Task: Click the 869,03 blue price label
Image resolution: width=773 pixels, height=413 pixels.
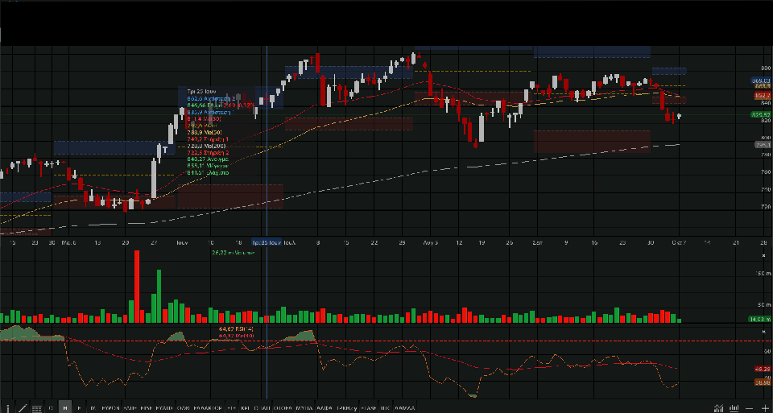Action: (761, 81)
